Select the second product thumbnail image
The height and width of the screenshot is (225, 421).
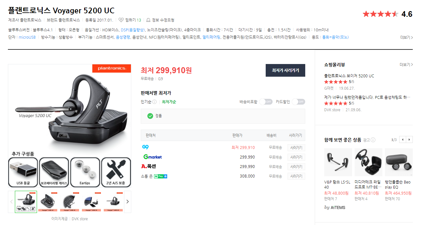[x=48, y=202]
